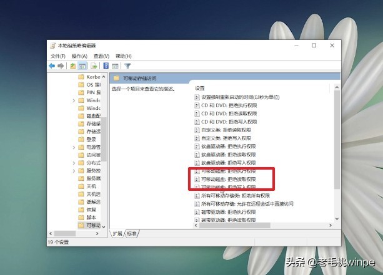
Task: Click the Filter funnel toolbar icon
Action: point(127,66)
